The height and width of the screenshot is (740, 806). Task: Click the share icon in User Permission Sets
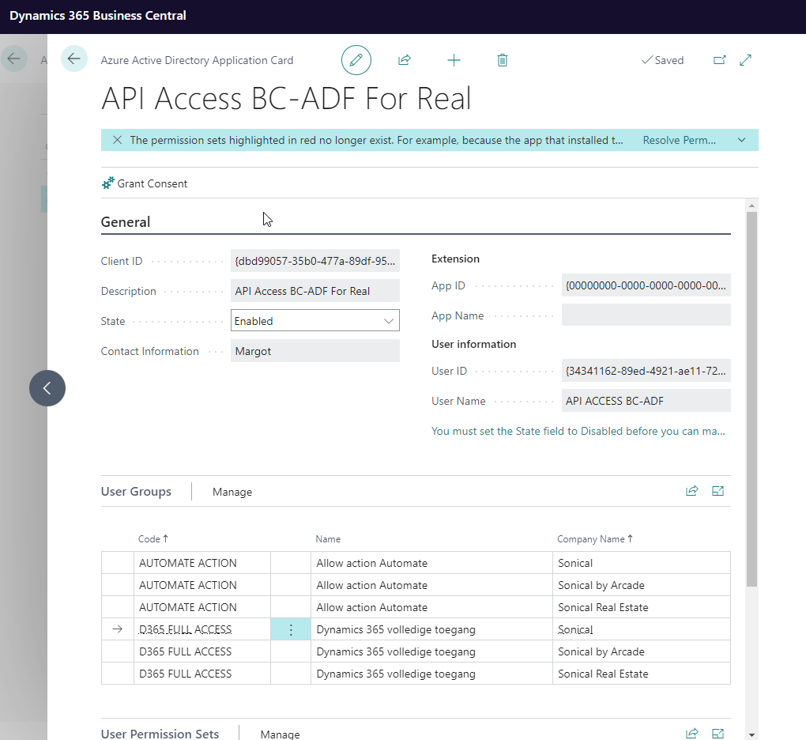point(692,734)
